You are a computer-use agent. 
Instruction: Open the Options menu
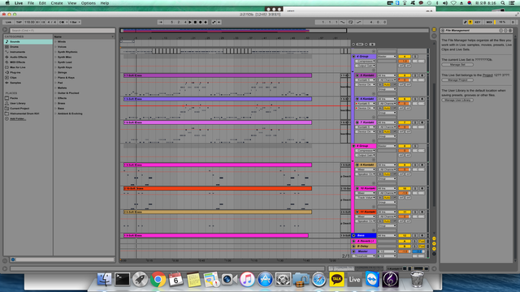89,3
